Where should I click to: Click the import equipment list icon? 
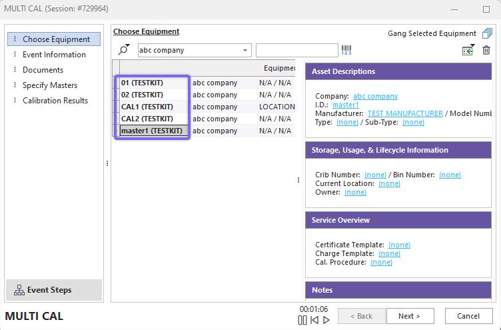click(468, 51)
